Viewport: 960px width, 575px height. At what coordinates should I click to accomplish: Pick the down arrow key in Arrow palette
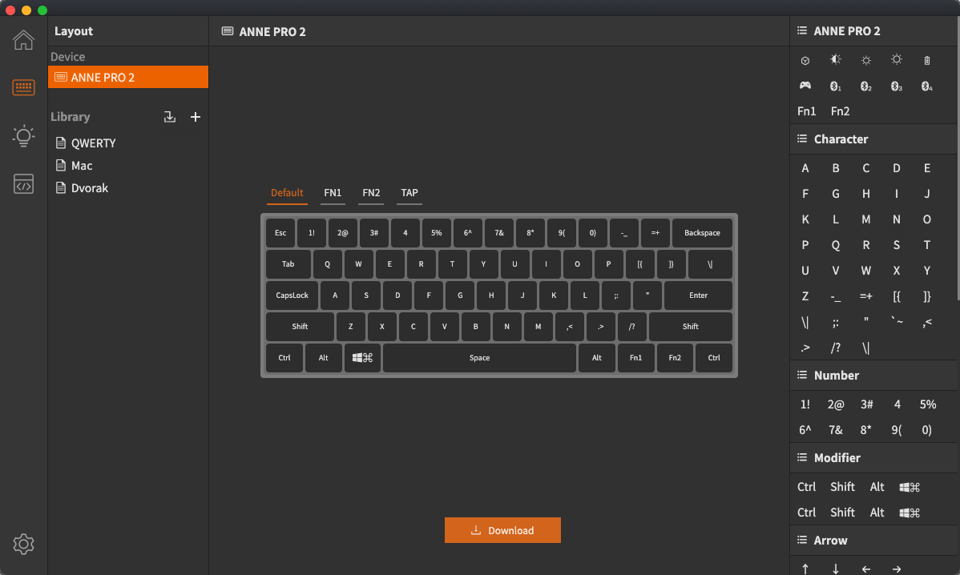835,569
